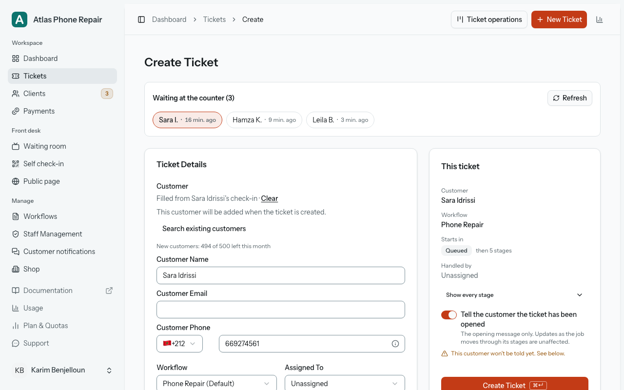Click the Clients badge showing 3
624x390 pixels.
[x=107, y=94]
